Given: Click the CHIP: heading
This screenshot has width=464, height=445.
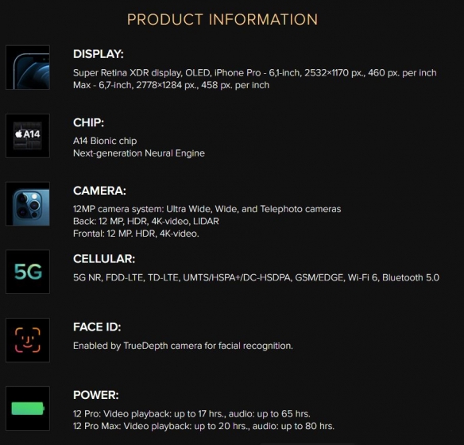Looking at the screenshot, I should pos(88,122).
